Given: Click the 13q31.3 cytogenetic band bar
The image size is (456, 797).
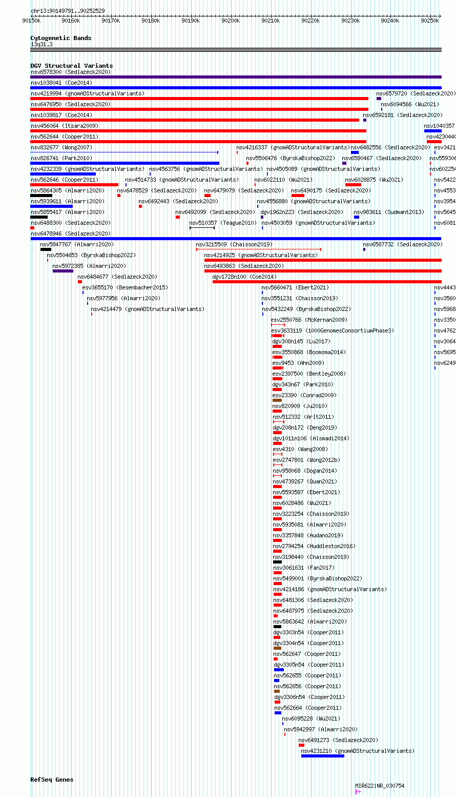Looking at the screenshot, I should pyautogui.click(x=236, y=50).
